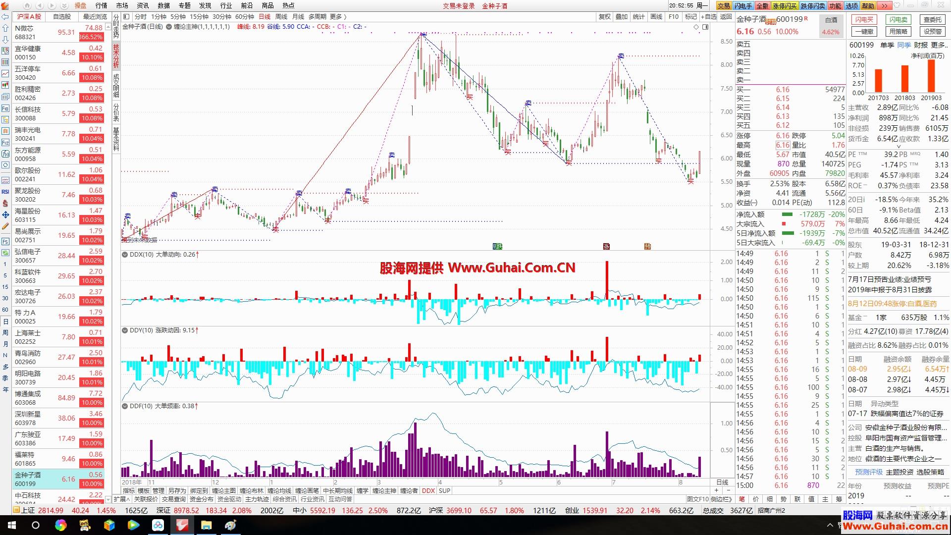
Task: Select 同季 financial view
Action: pyautogui.click(x=904, y=45)
